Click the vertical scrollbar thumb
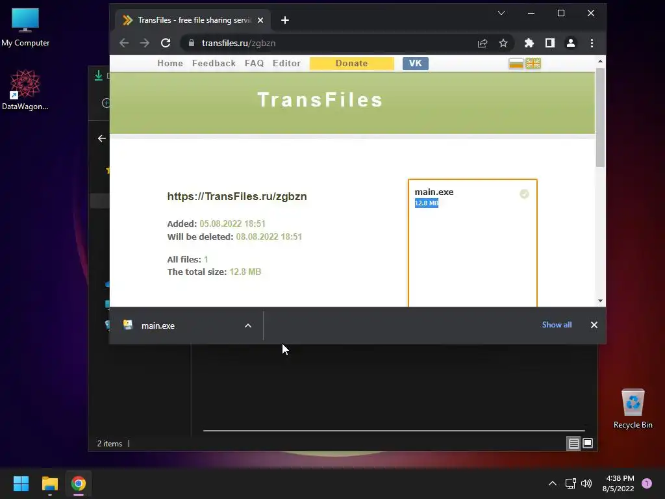The width and height of the screenshot is (665, 499). pos(600,117)
